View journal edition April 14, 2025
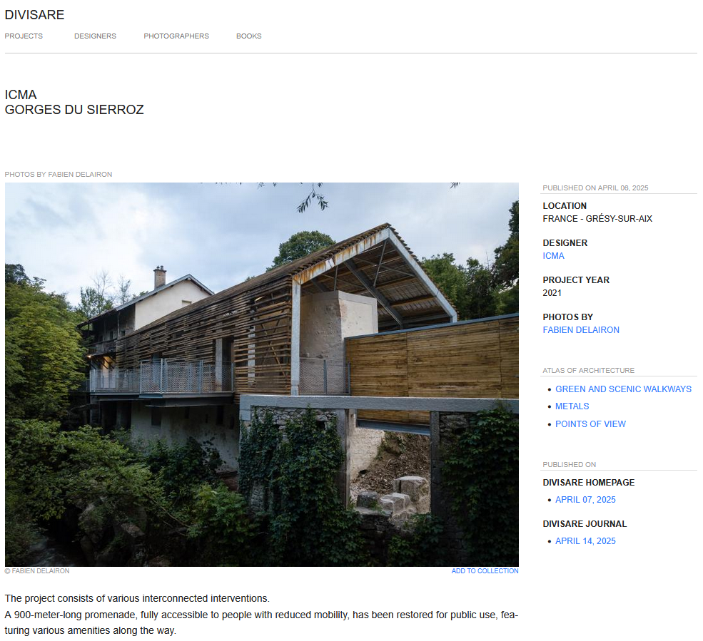703x641 pixels. tap(585, 540)
